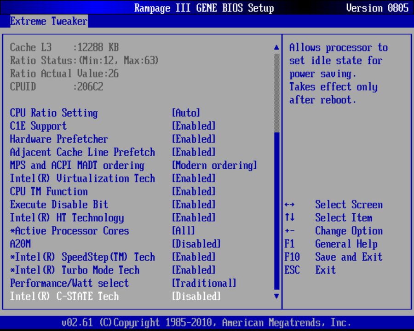Open the Active Processor Cores [All] value
This screenshot has height=331, width=414.
pos(184,231)
